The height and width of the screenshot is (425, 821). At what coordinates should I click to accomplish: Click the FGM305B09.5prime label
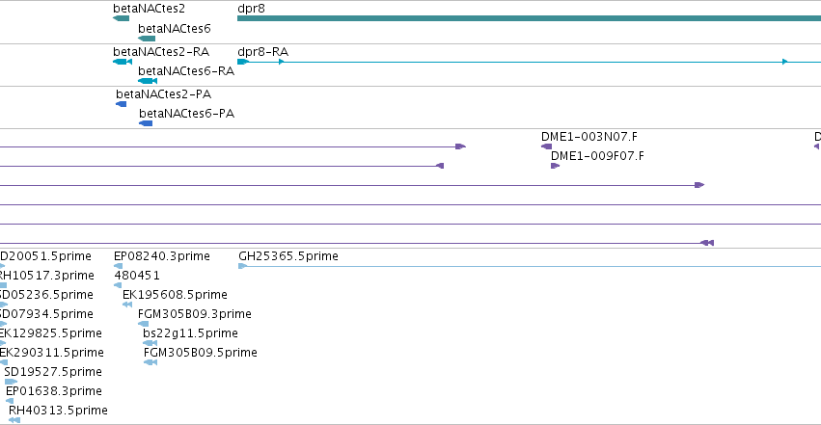pos(201,353)
